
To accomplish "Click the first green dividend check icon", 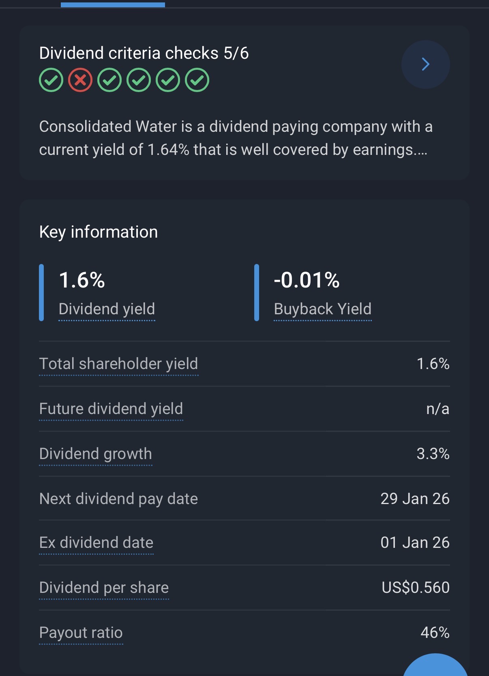I will pos(51,80).
